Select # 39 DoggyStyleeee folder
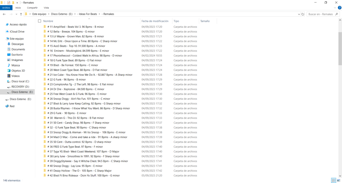Viewport: 342px width, 183px height. [x=88, y=161]
